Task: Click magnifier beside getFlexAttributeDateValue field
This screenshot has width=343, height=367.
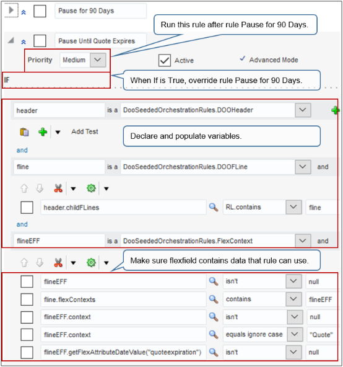Action: coord(214,352)
